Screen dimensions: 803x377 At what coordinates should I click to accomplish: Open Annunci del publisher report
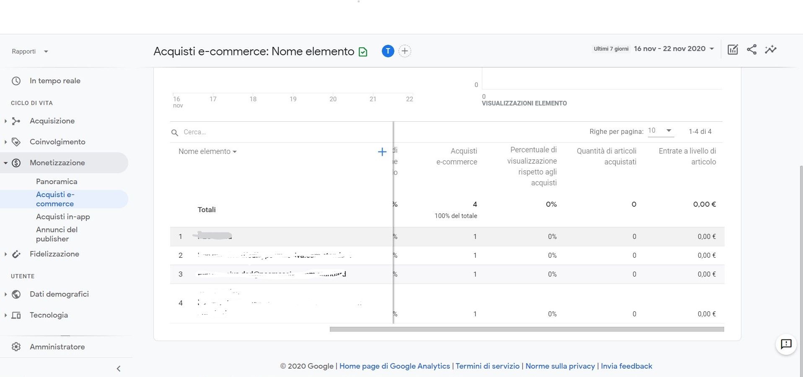pyautogui.click(x=57, y=234)
